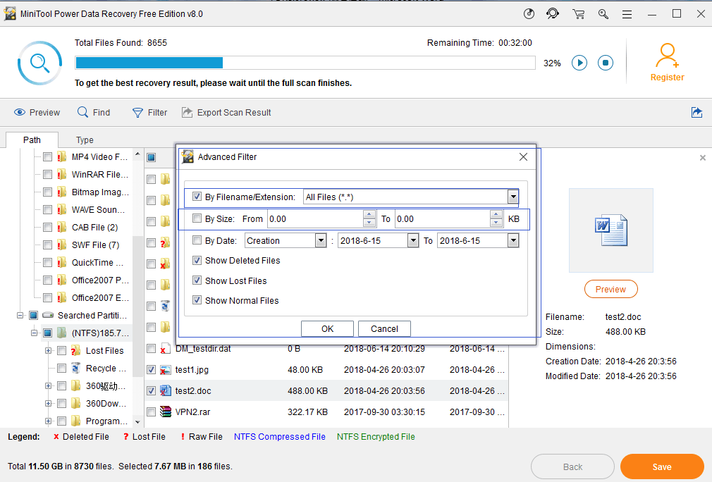Click the scan progress bar
712x482 pixels.
[x=305, y=63]
